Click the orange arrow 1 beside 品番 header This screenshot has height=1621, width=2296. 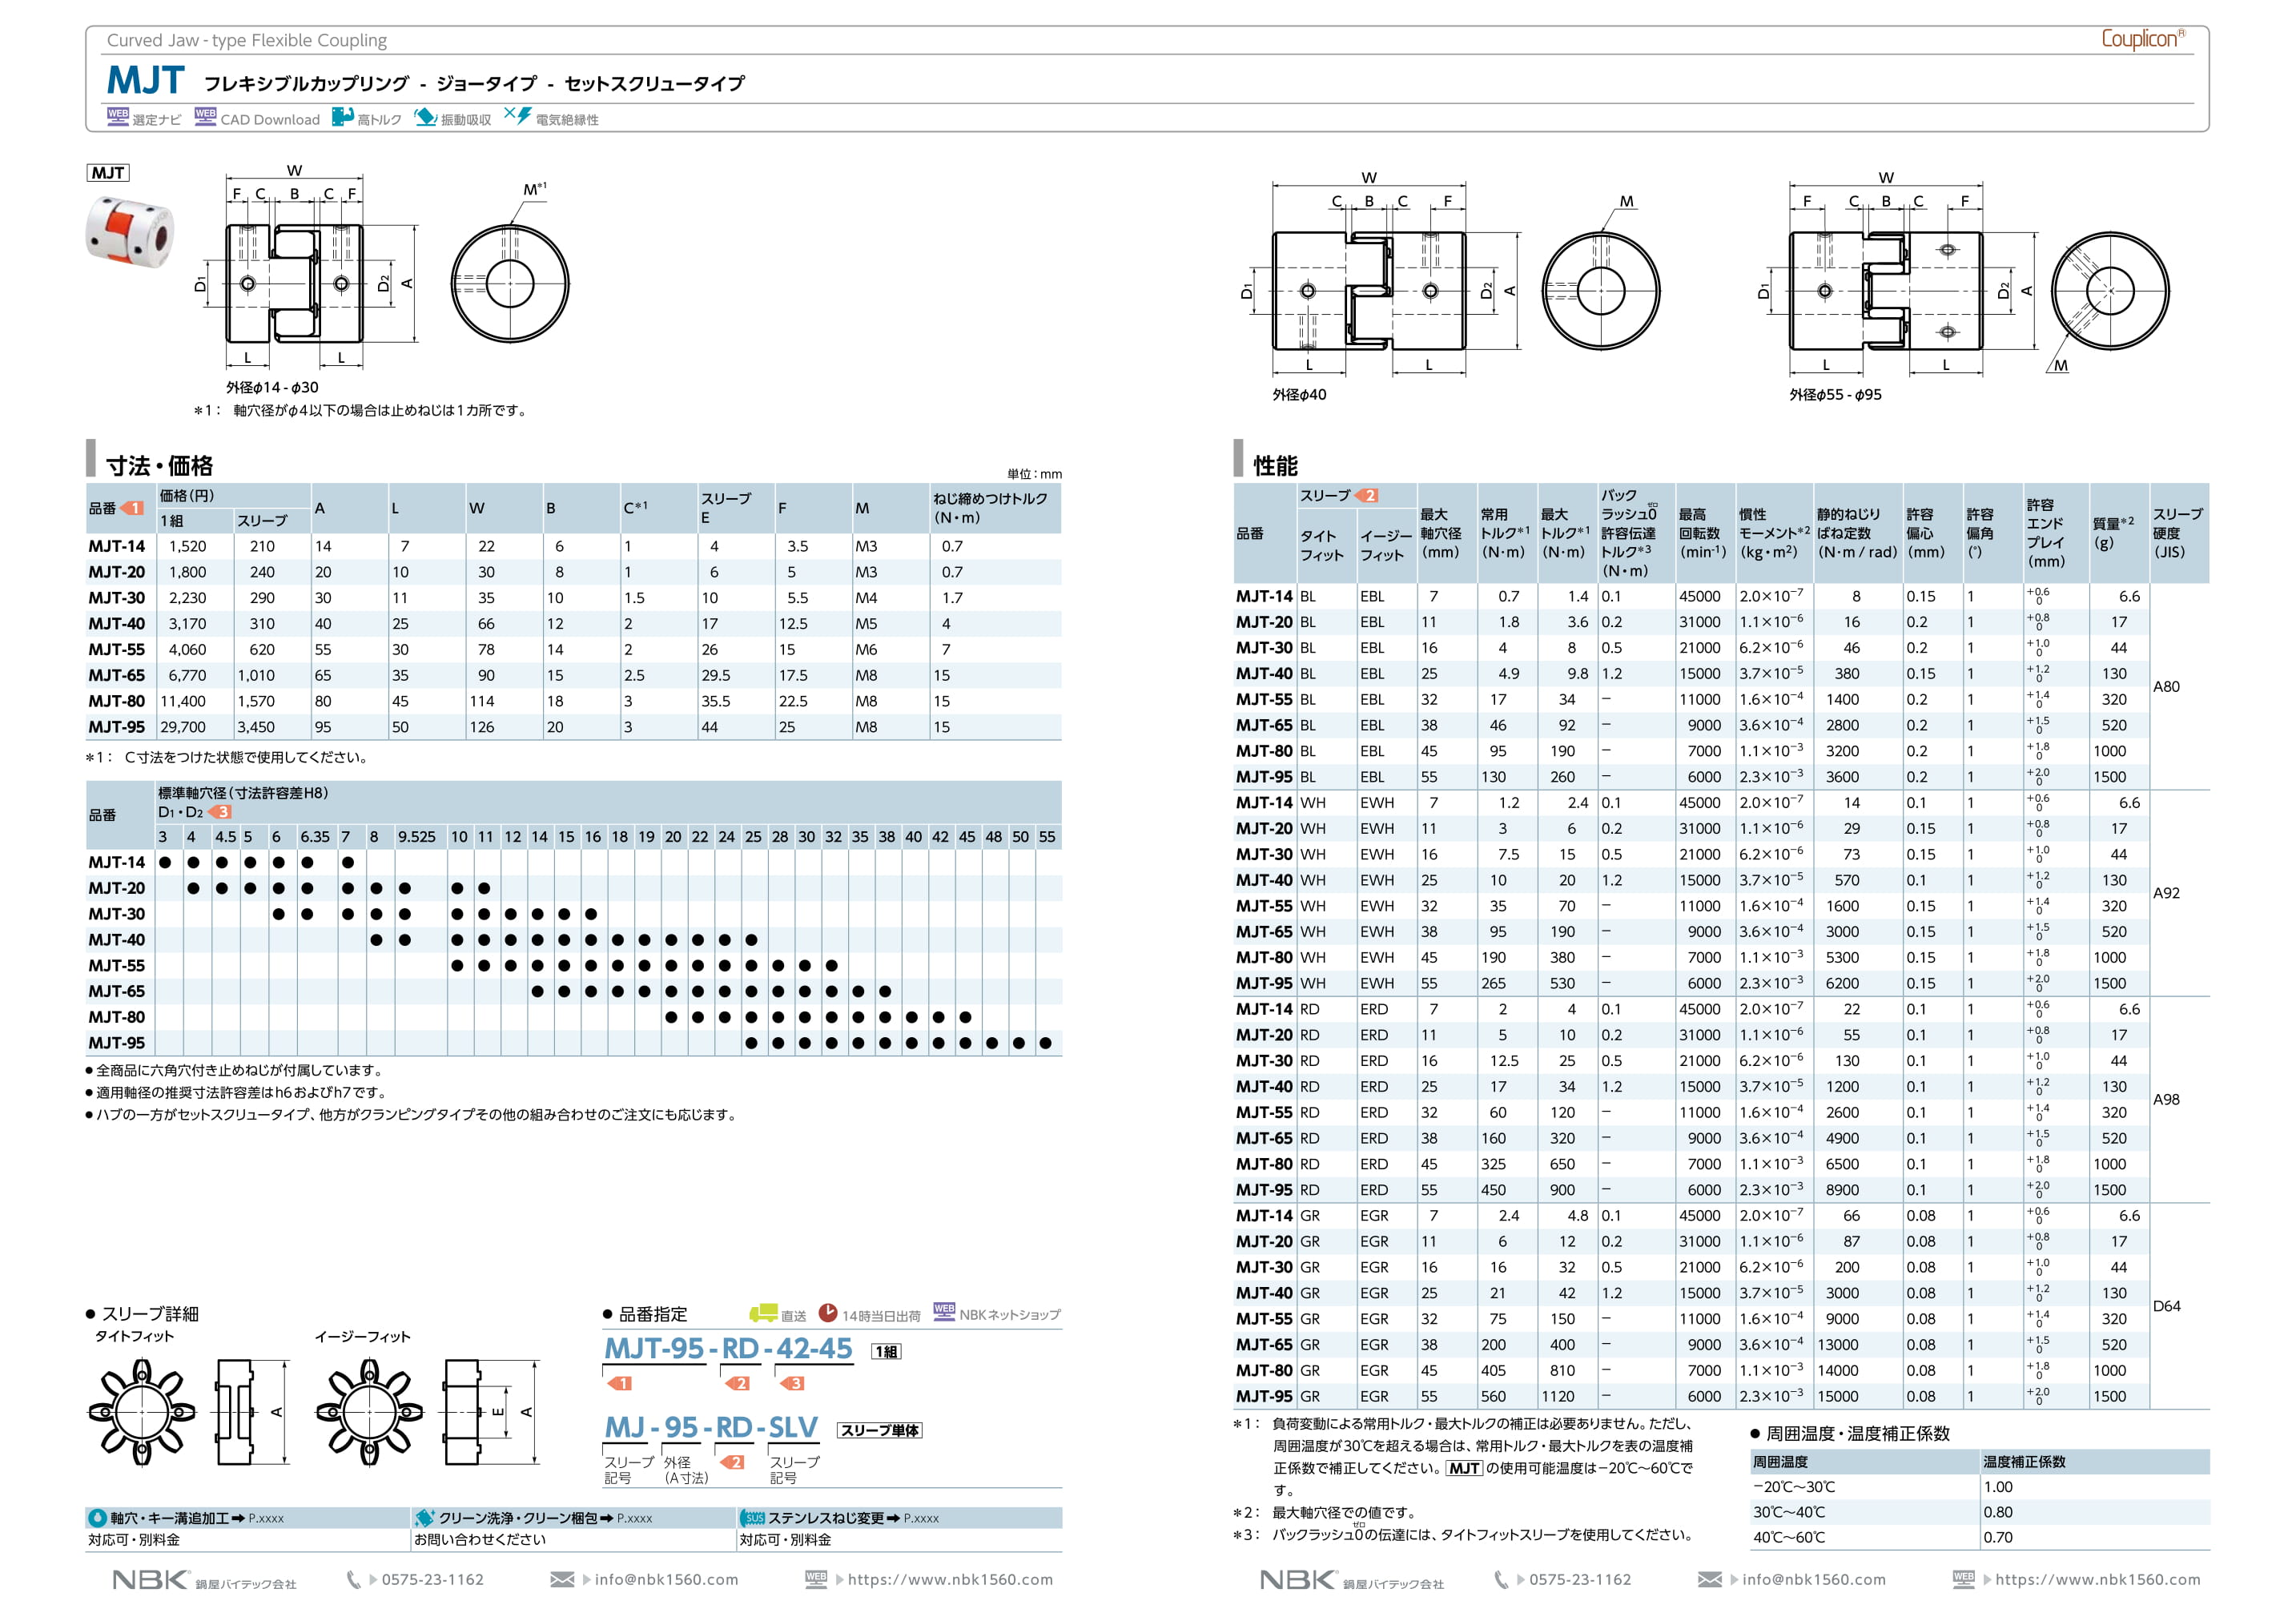coord(132,508)
